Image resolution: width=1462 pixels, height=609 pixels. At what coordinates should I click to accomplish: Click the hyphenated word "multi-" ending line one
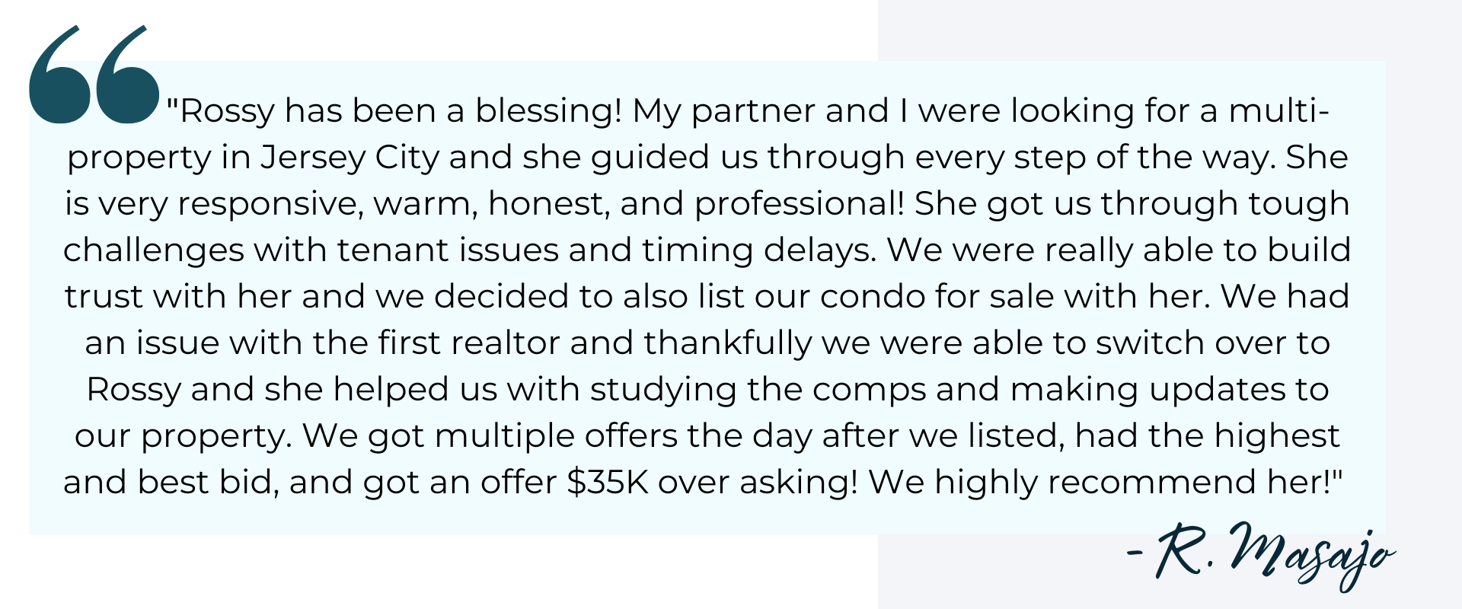coord(1278,111)
